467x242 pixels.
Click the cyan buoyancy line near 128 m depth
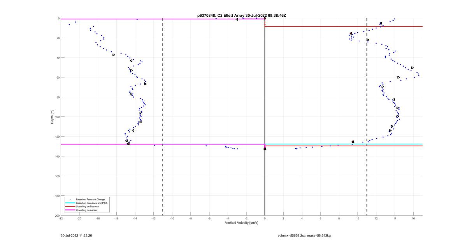[344, 144]
